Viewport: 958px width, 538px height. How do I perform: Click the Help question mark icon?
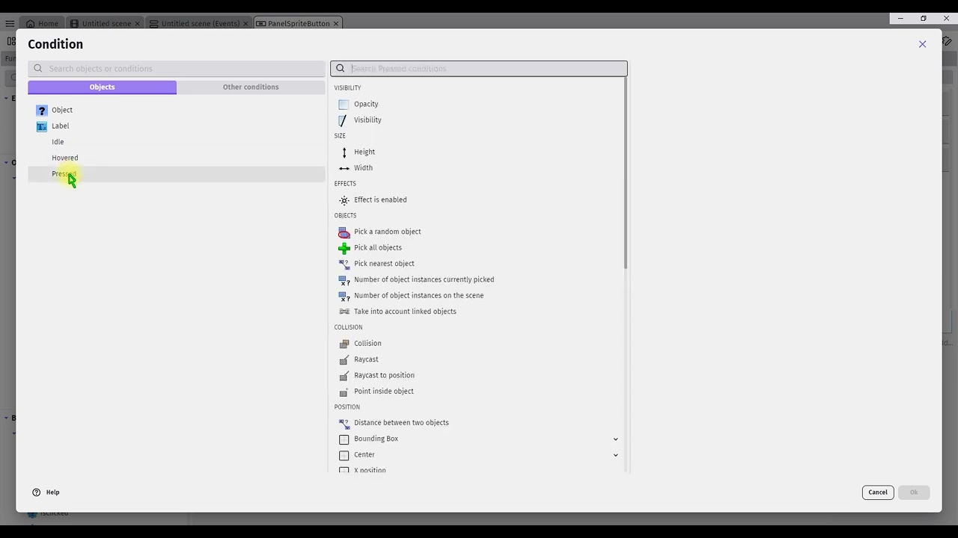[x=37, y=492]
